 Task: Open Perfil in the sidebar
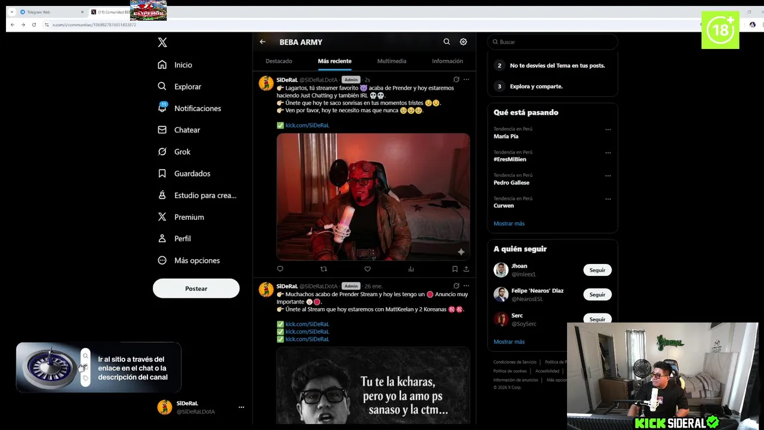[x=174, y=238]
